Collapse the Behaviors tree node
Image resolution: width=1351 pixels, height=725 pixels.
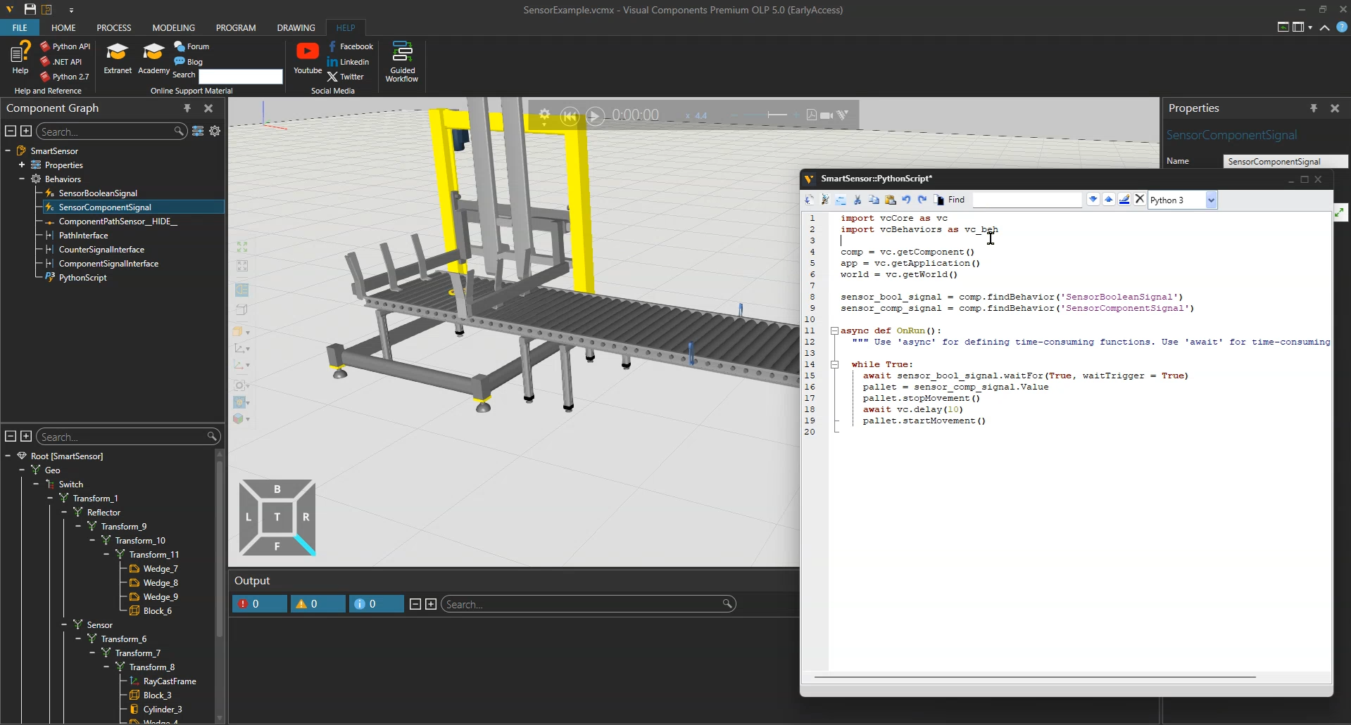(22, 179)
